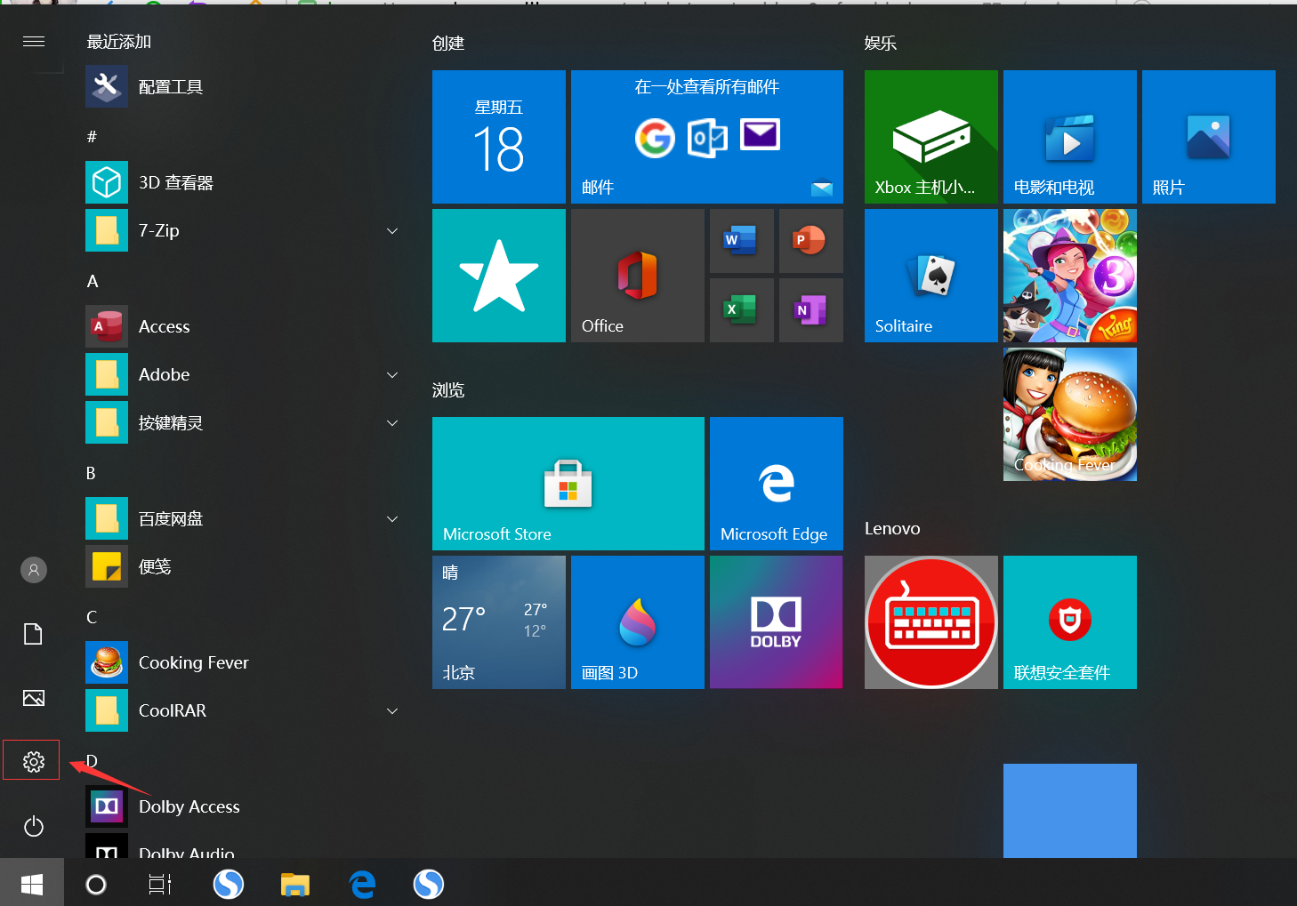The width and height of the screenshot is (1297, 906).
Task: Open Task View on taskbar
Action: point(160,884)
